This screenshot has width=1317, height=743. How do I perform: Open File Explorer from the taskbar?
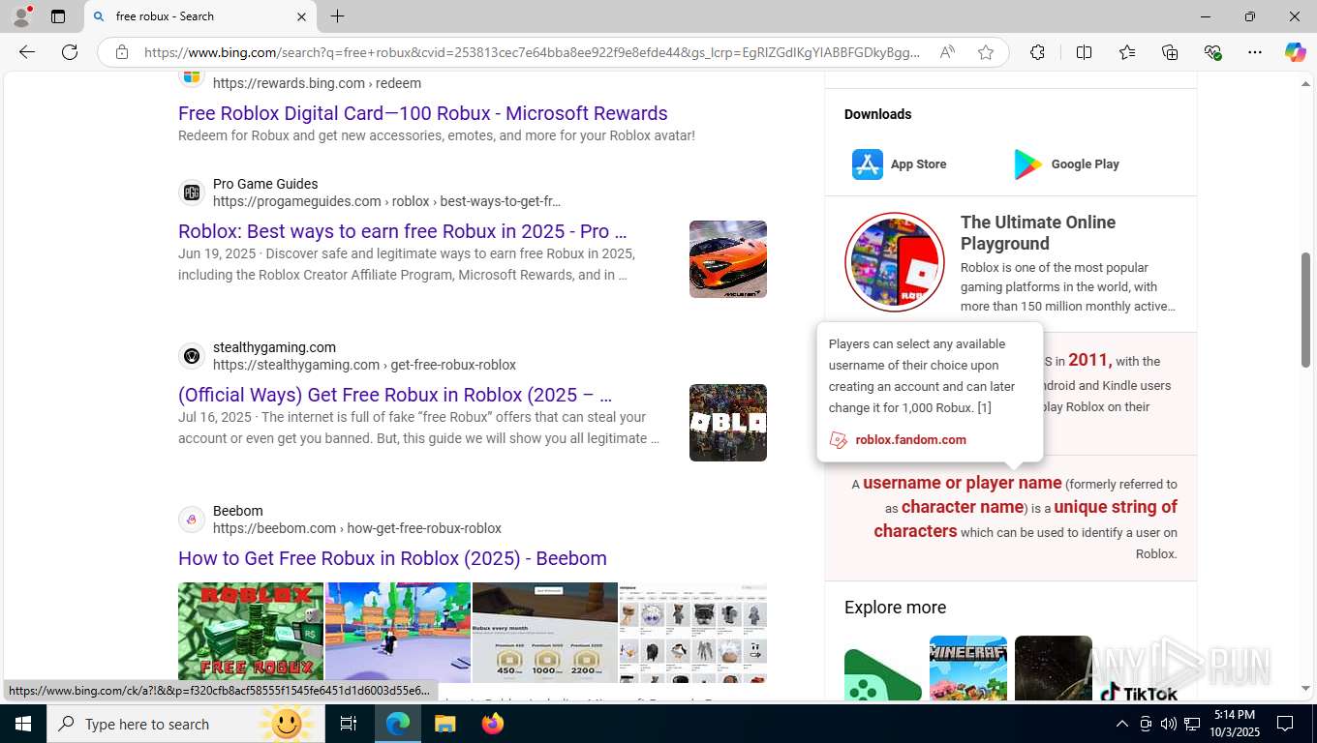coord(444,724)
